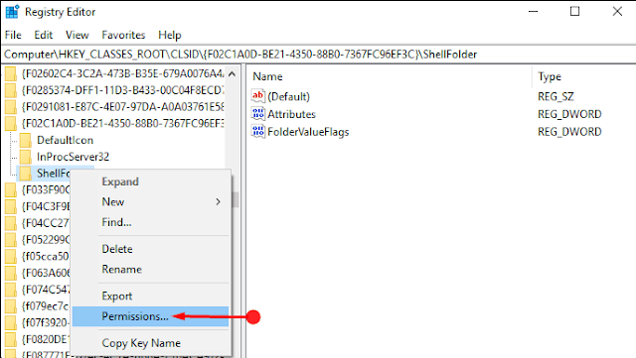Choose Expand from the context menu
The height and width of the screenshot is (358, 636).
pos(120,181)
